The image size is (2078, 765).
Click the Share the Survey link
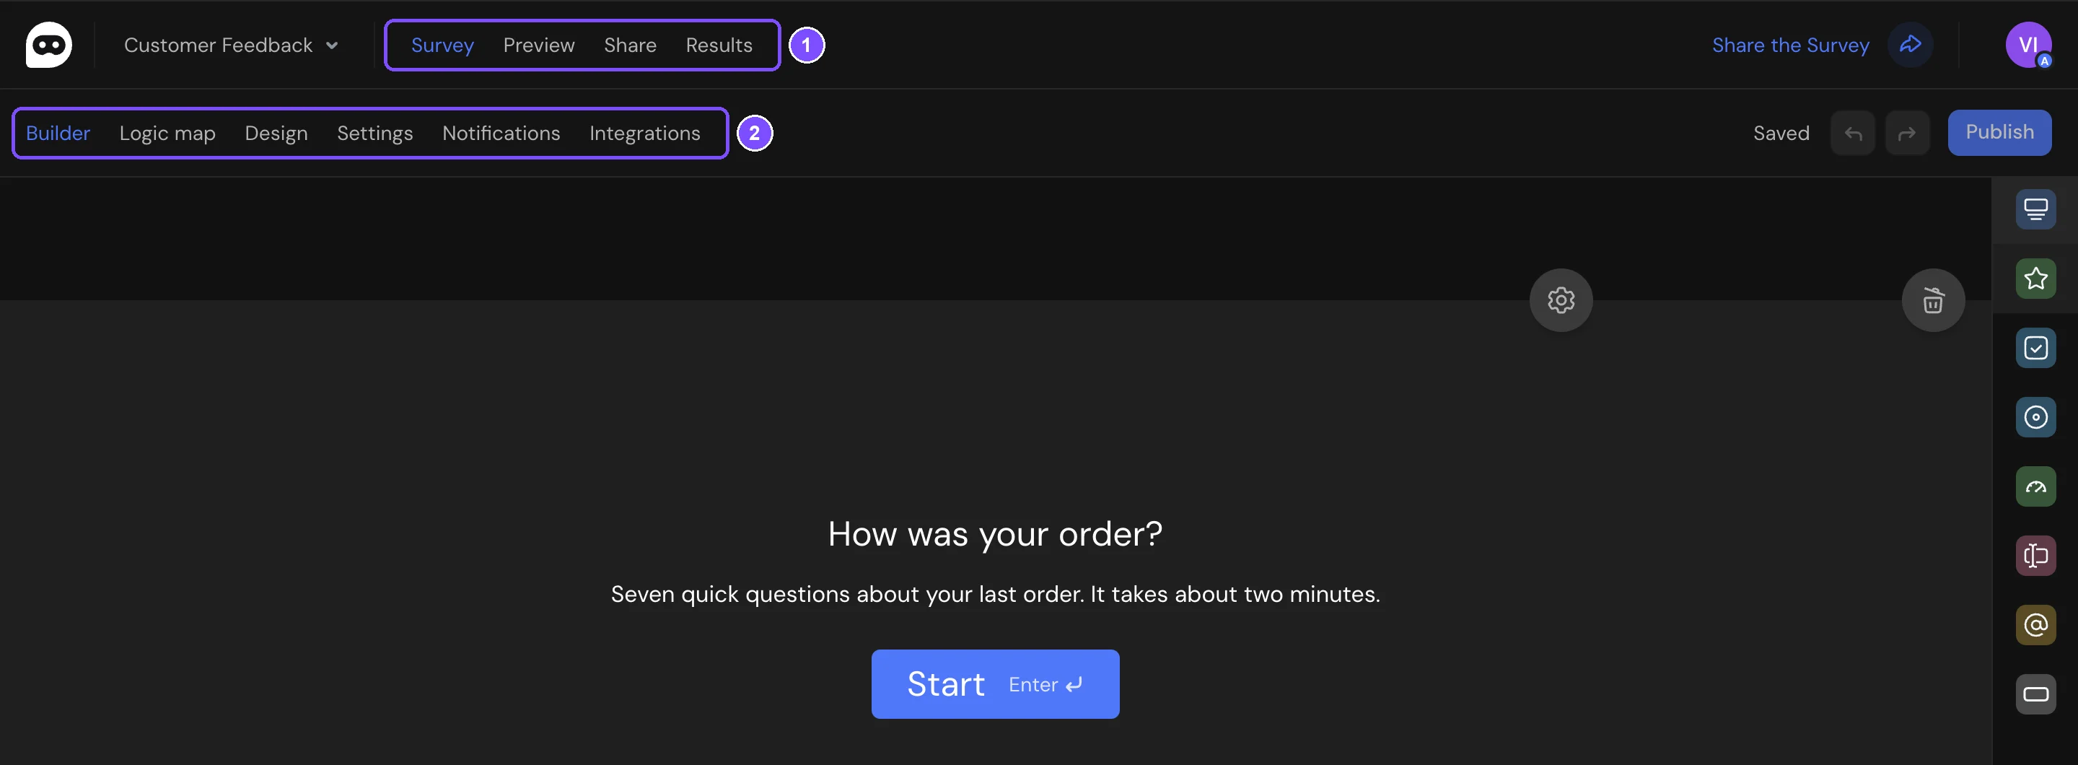coord(1790,45)
